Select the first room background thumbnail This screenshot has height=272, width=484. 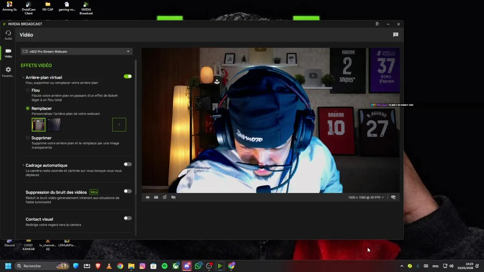coord(39,125)
